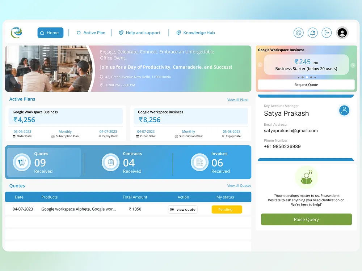This screenshot has width=362, height=271.
Task: Select the Invoices received document icon
Action: [199, 162]
